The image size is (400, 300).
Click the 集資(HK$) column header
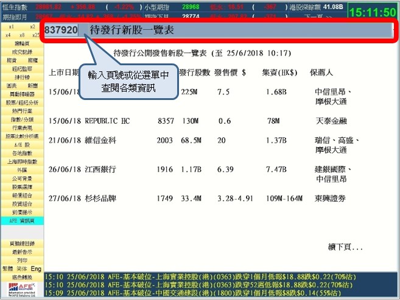[x=279, y=73]
